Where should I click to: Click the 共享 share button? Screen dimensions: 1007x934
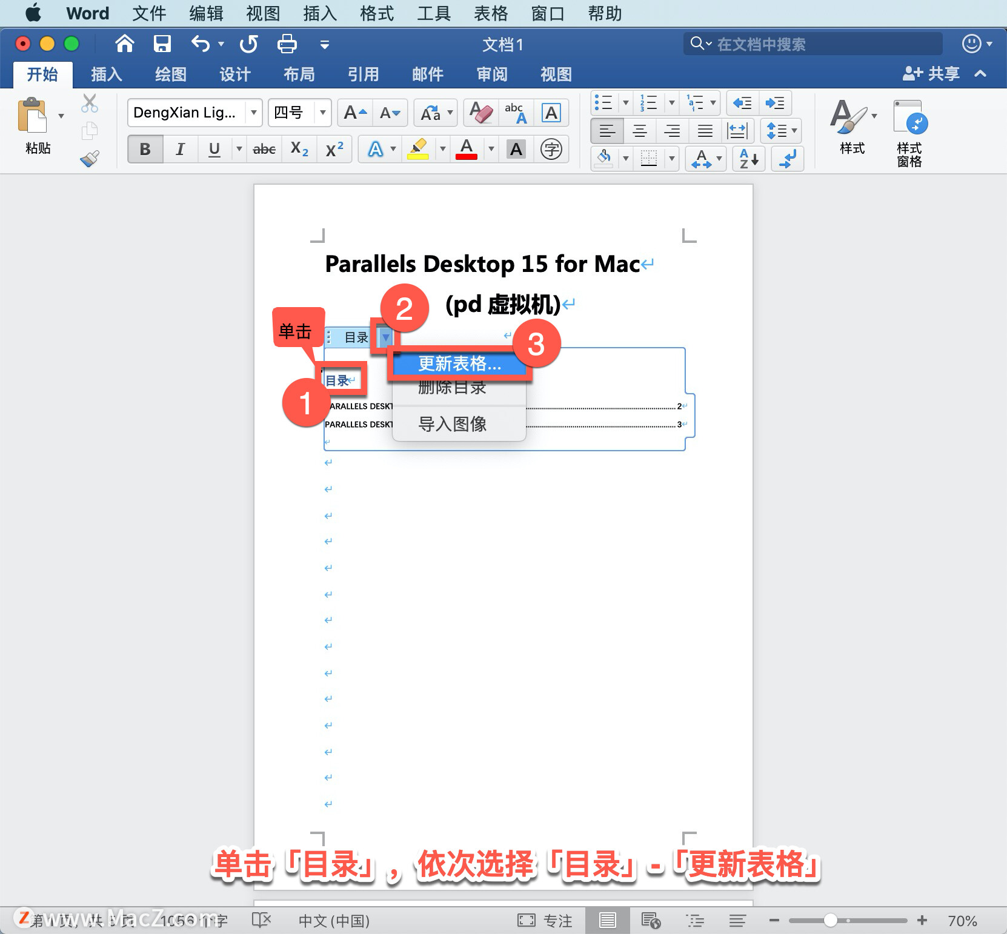(x=932, y=74)
